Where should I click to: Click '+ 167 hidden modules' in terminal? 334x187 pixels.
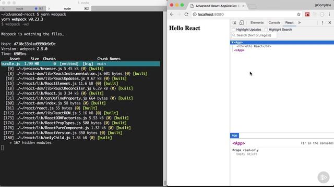tap(30, 143)
